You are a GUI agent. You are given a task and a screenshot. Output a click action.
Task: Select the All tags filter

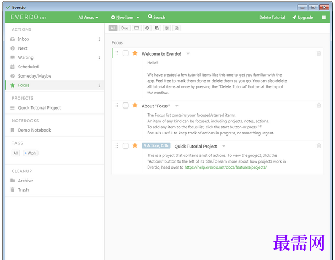[15, 153]
